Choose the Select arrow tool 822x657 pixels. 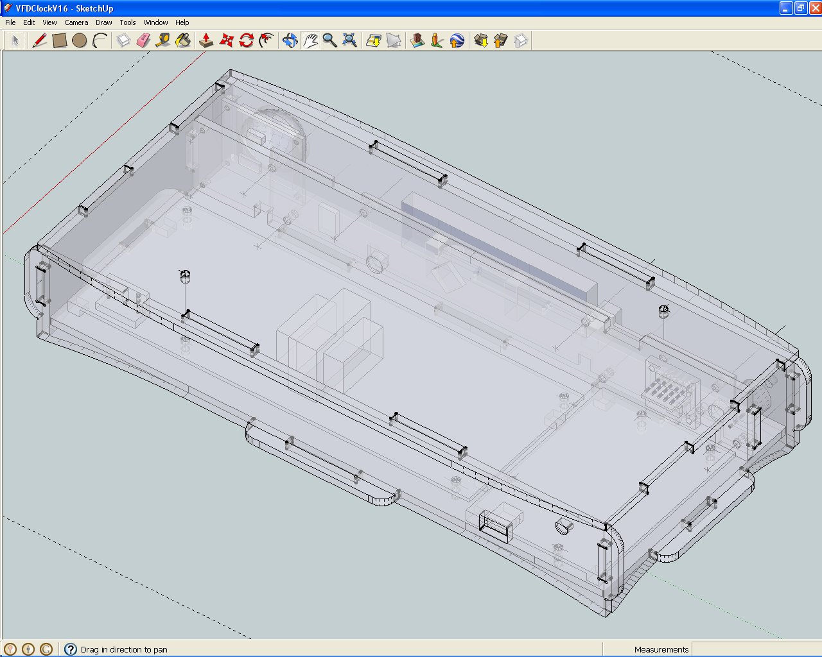16,41
